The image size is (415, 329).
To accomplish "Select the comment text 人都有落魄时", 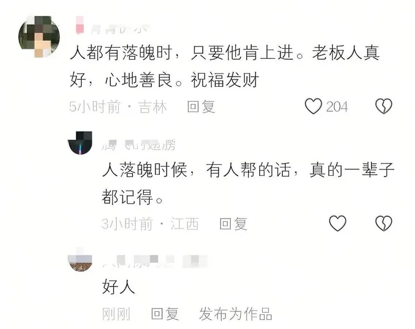I will pos(121,53).
